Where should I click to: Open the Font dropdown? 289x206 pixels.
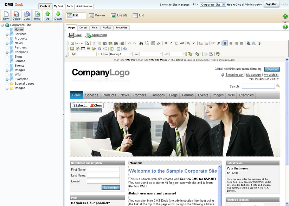tap(151, 54)
